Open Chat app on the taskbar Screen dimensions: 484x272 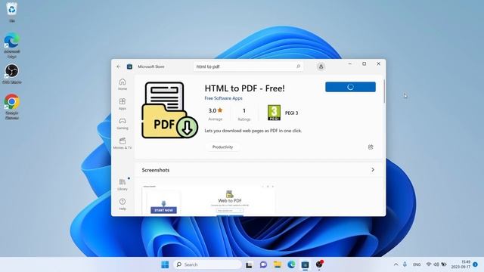[x=263, y=264]
